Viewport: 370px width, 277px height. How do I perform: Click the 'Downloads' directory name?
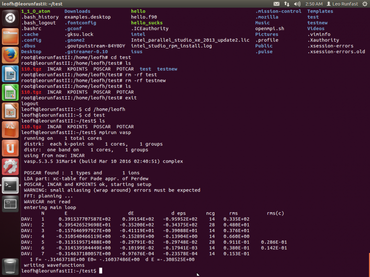tap(77, 11)
